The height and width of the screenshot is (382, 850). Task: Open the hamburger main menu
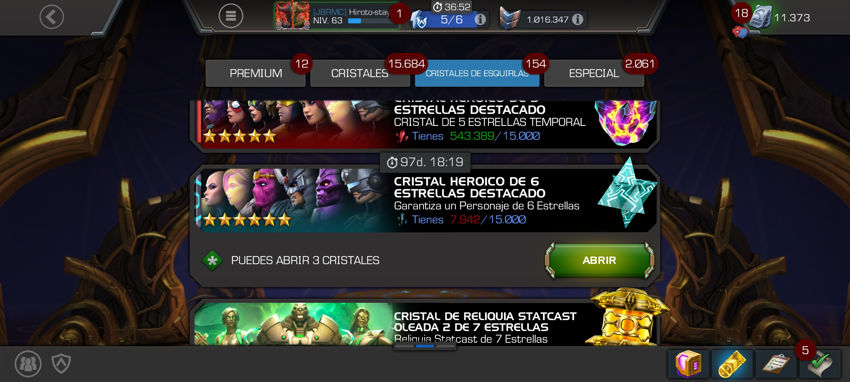[231, 16]
